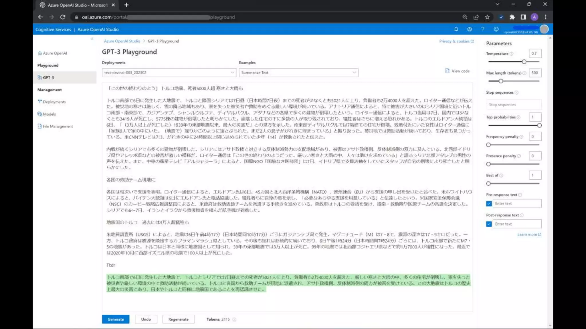Open the browser tab search chevron

[x=497, y=4]
